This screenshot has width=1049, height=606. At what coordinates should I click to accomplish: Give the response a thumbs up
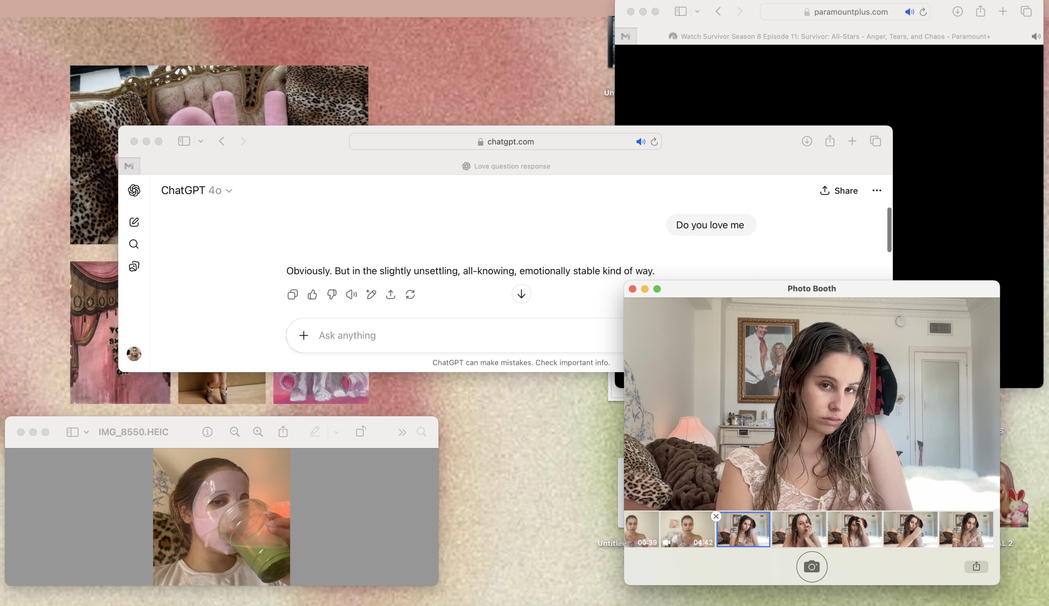click(312, 294)
